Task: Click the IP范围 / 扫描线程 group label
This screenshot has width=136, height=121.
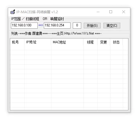Action: pyautogui.click(x=25, y=19)
